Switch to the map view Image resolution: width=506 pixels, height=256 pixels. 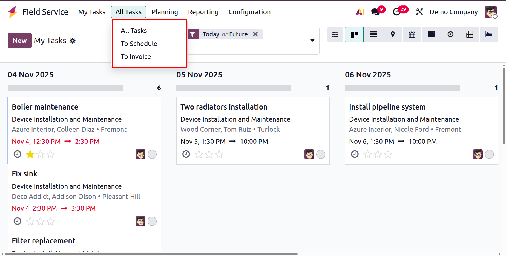(393, 34)
